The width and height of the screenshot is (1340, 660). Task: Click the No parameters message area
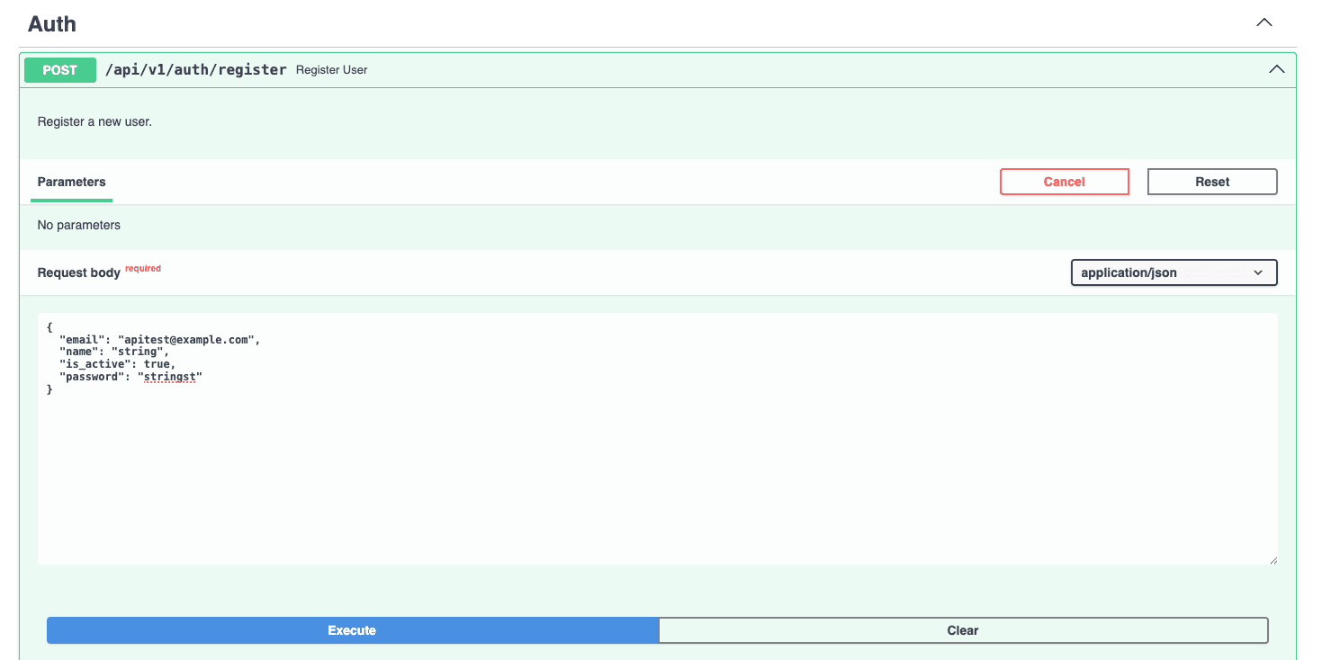click(78, 225)
